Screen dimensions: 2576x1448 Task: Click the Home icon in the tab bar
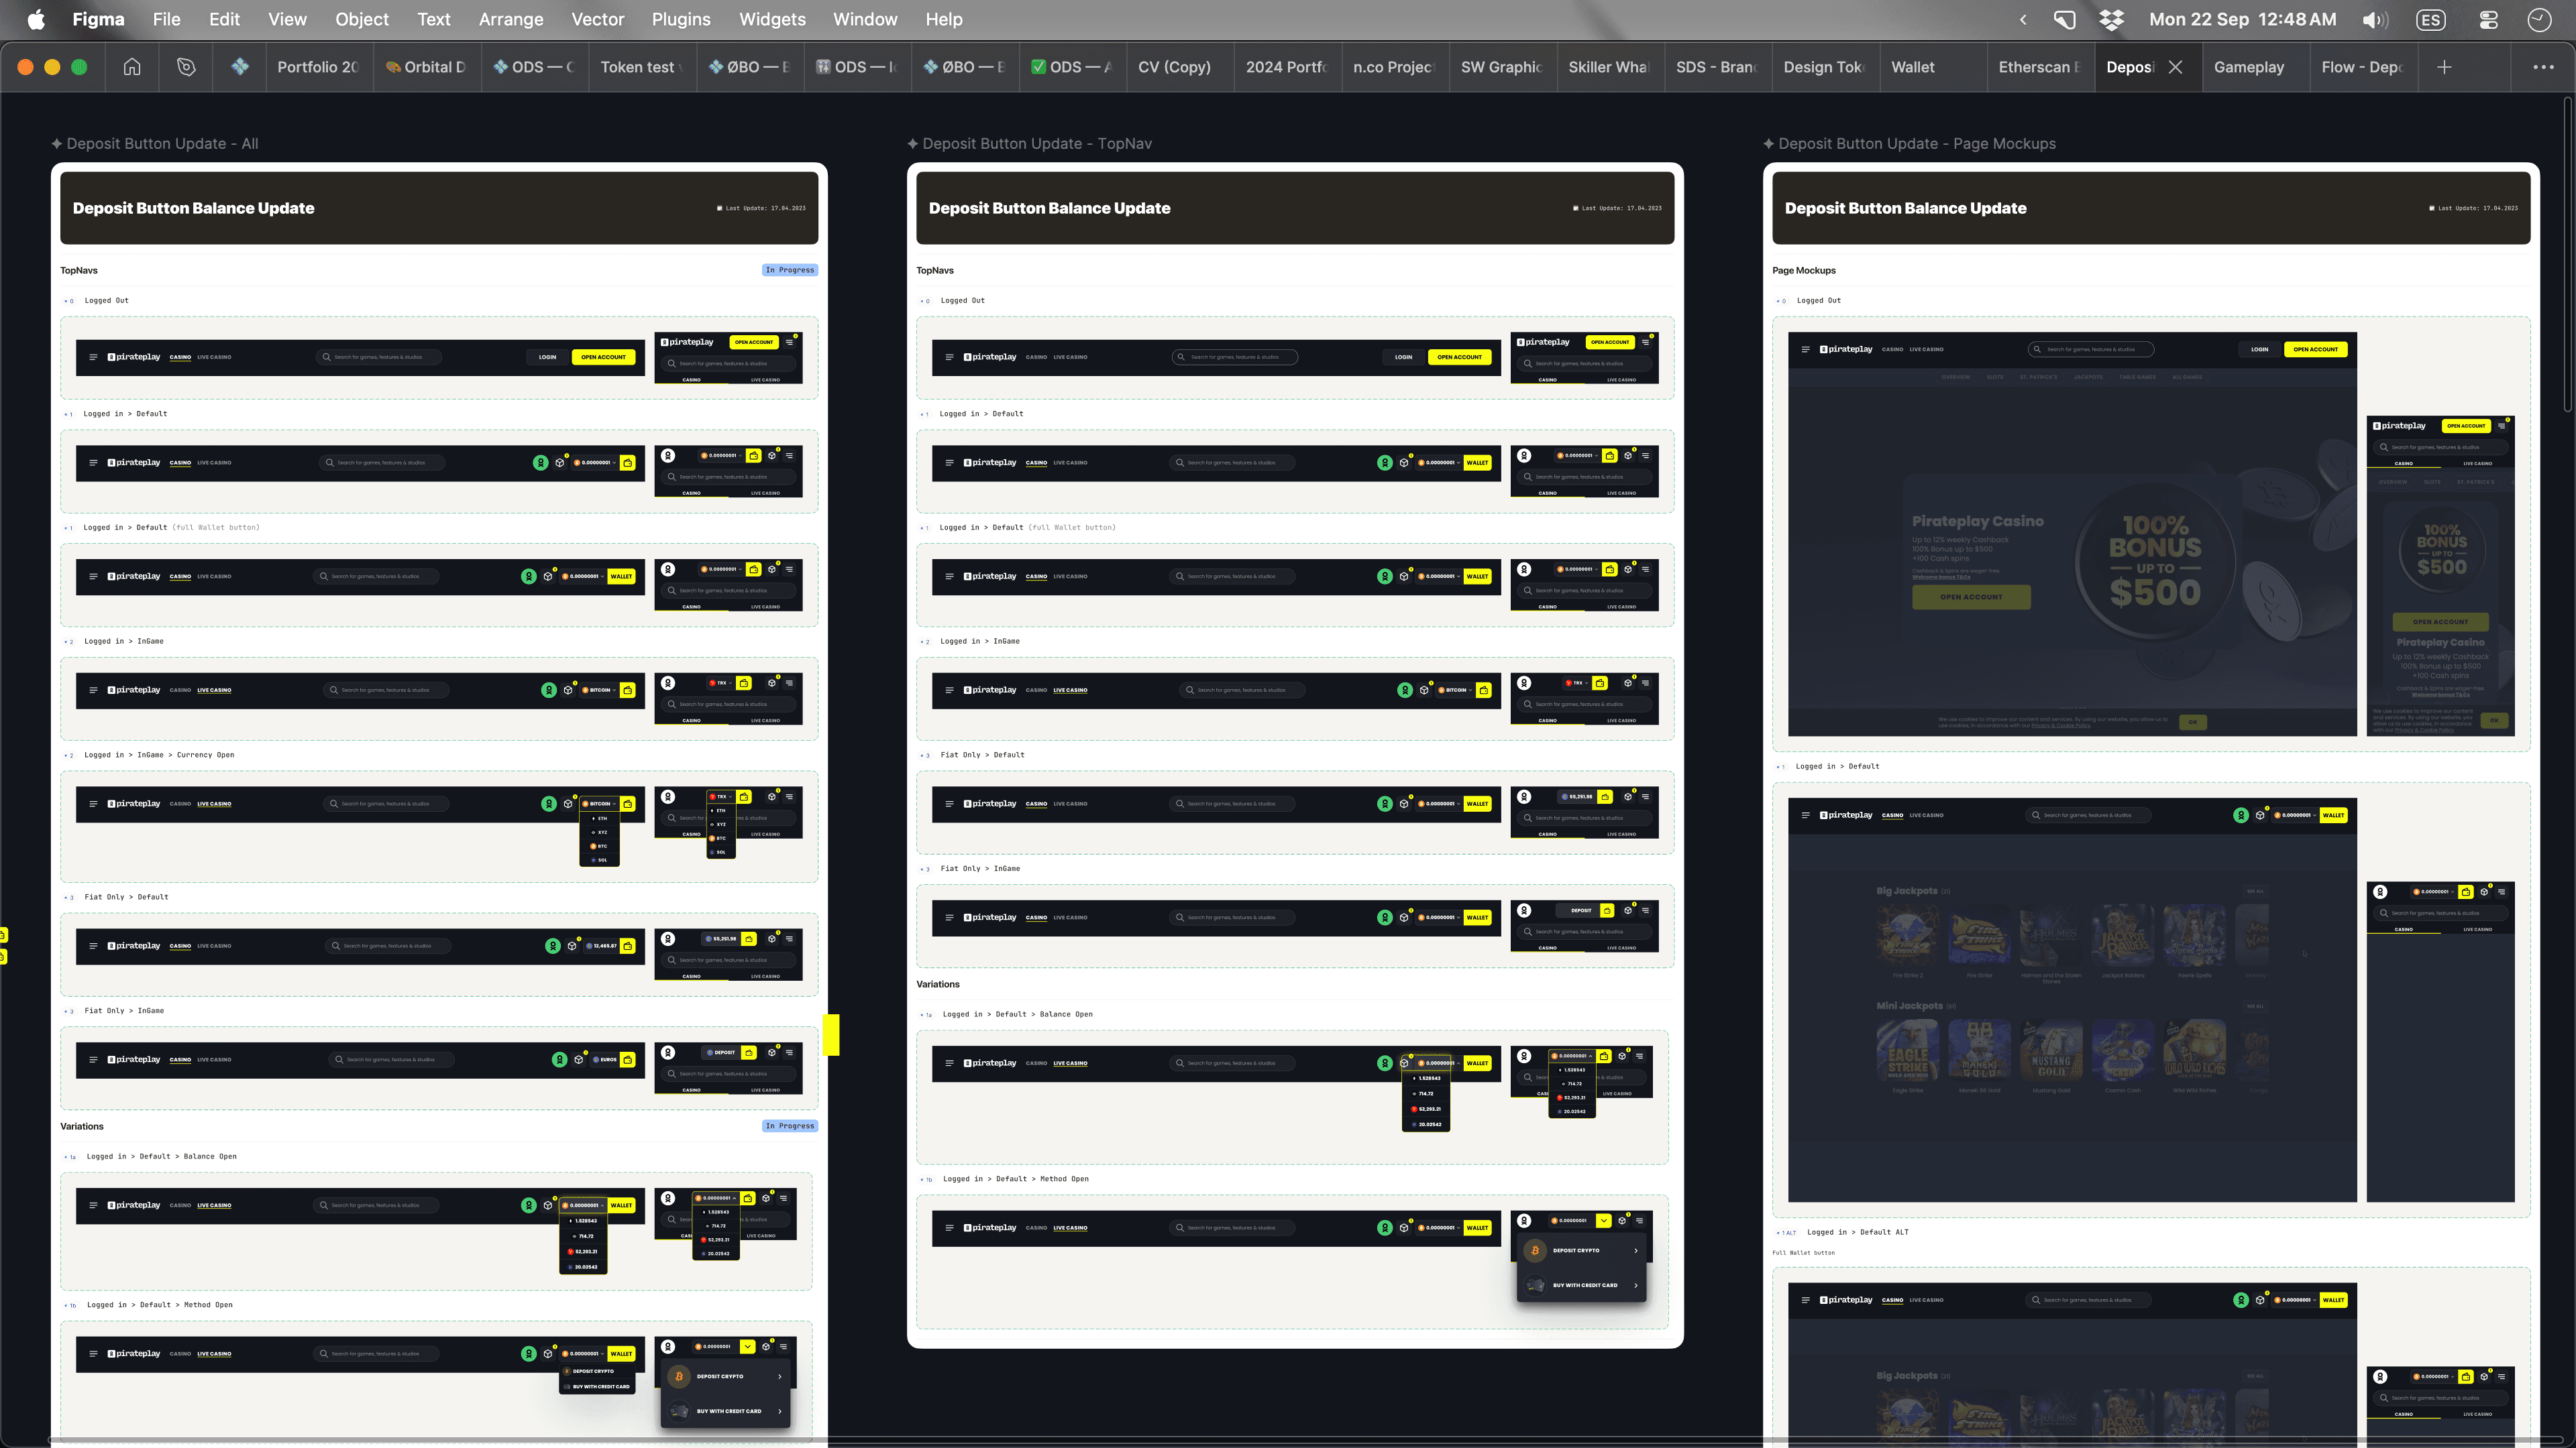point(132,67)
